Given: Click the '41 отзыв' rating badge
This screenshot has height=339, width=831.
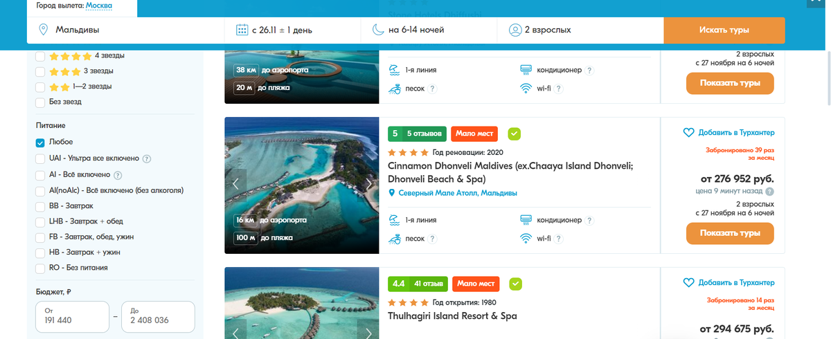Looking at the screenshot, I should (418, 284).
